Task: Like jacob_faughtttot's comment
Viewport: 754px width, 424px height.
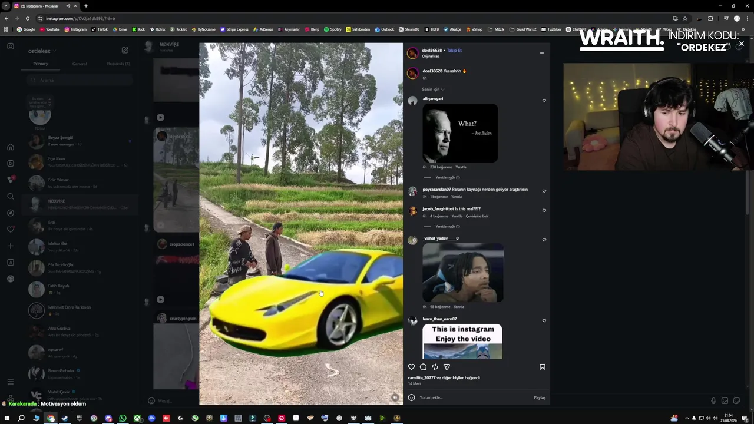Action: tap(544, 210)
